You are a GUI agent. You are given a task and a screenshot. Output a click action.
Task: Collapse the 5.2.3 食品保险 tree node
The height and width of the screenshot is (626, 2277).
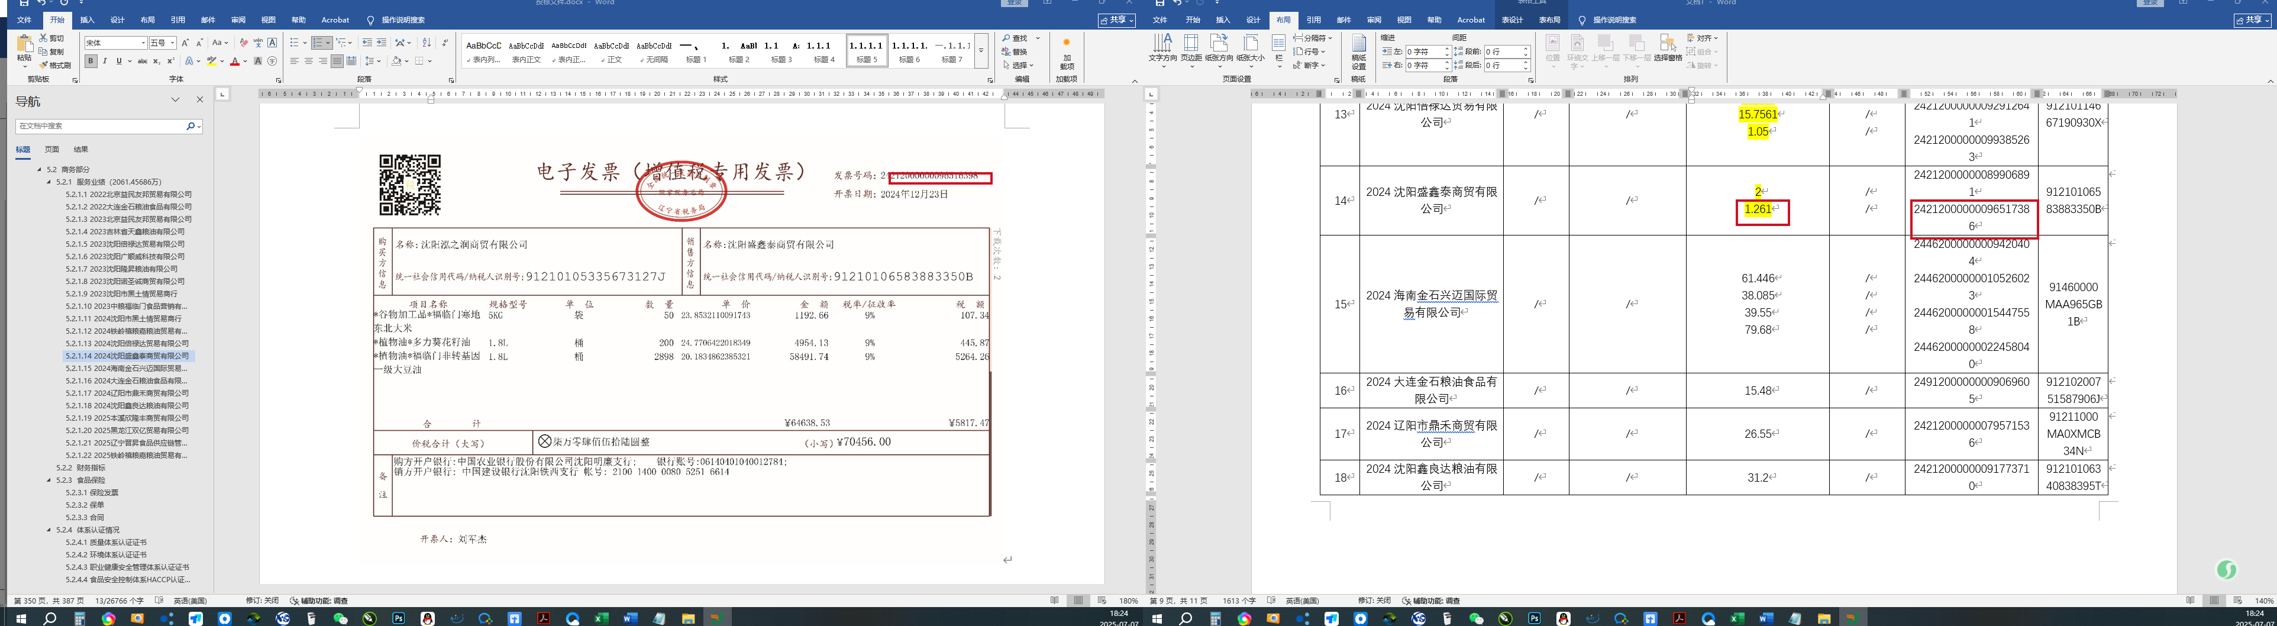pos(50,480)
